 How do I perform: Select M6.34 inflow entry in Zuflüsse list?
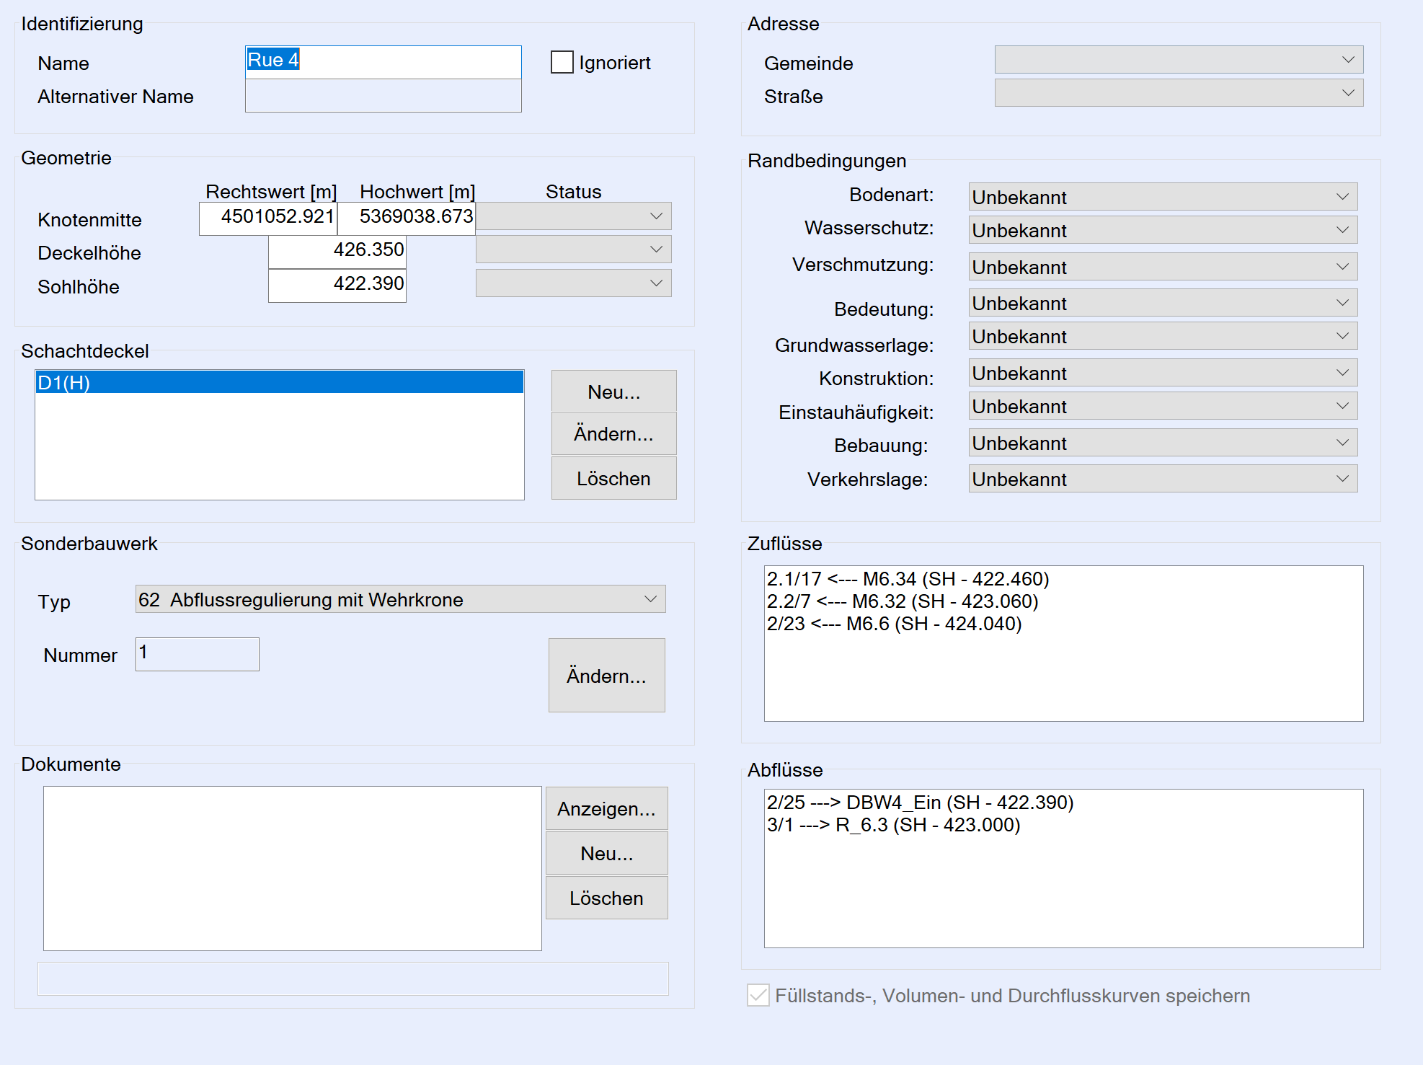(x=908, y=579)
